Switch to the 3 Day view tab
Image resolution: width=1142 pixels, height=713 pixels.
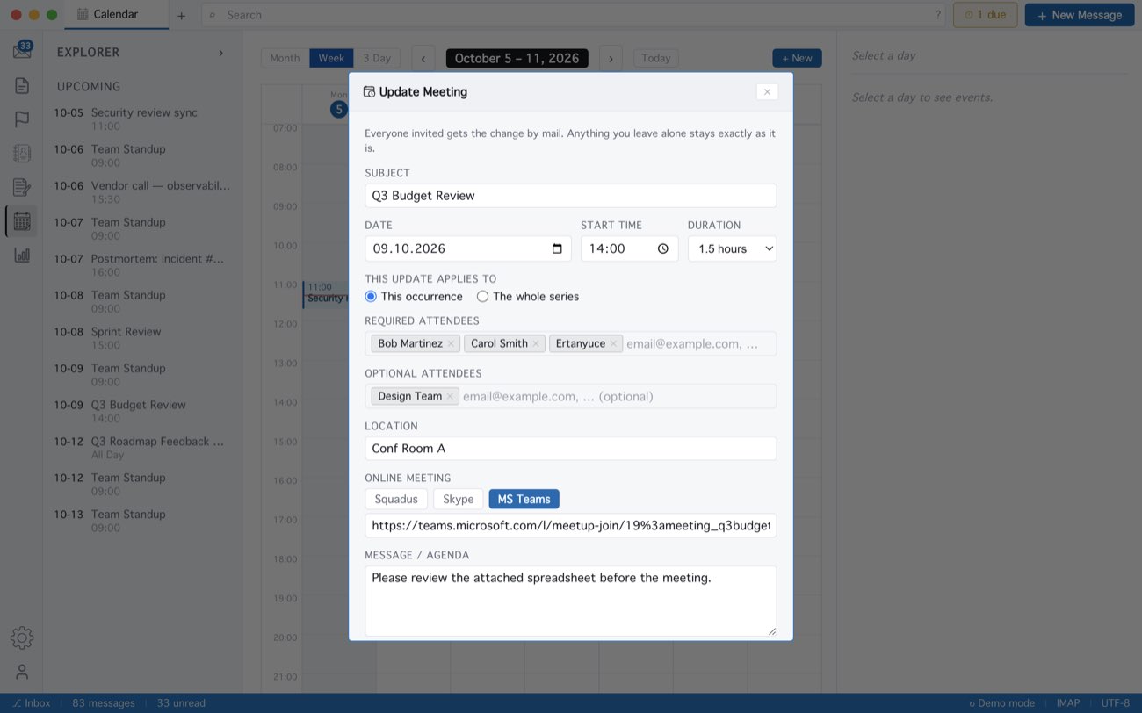[x=377, y=58]
